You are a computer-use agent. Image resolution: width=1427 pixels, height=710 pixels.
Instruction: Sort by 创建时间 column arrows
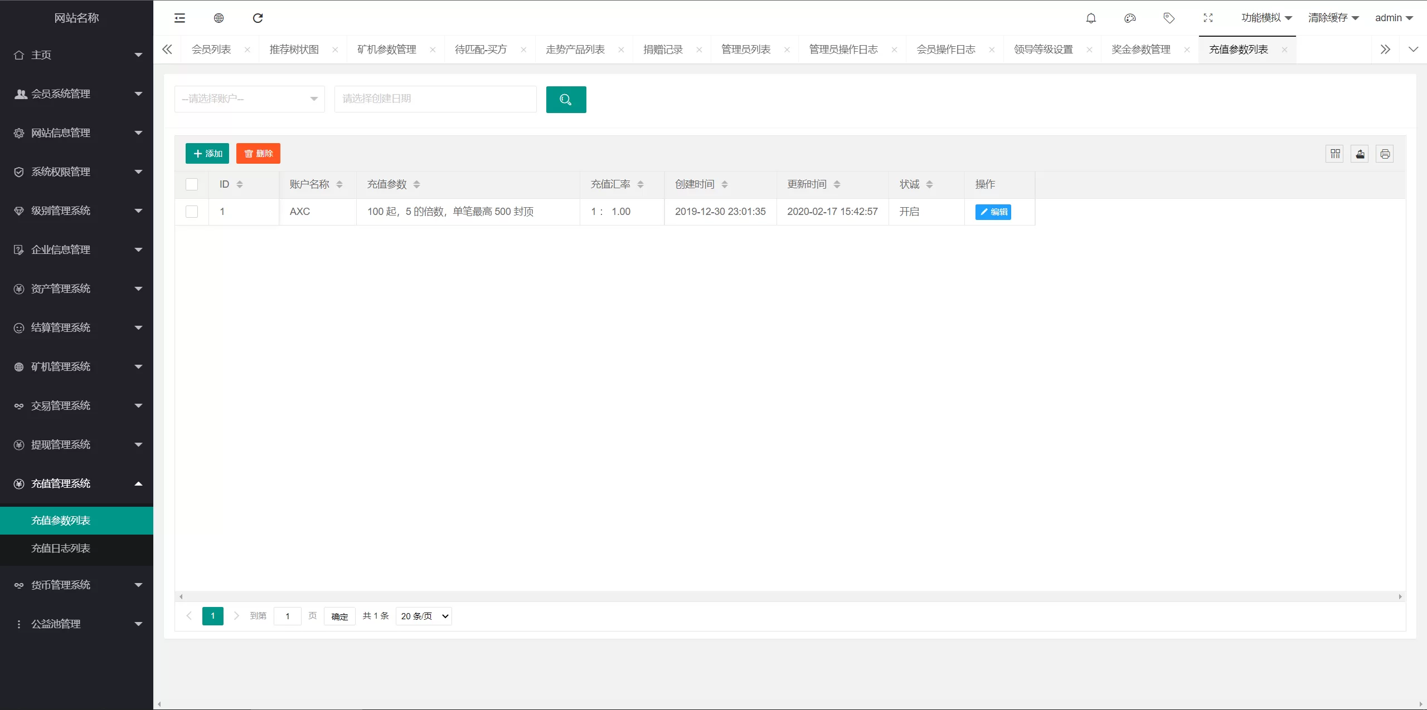[x=725, y=184]
